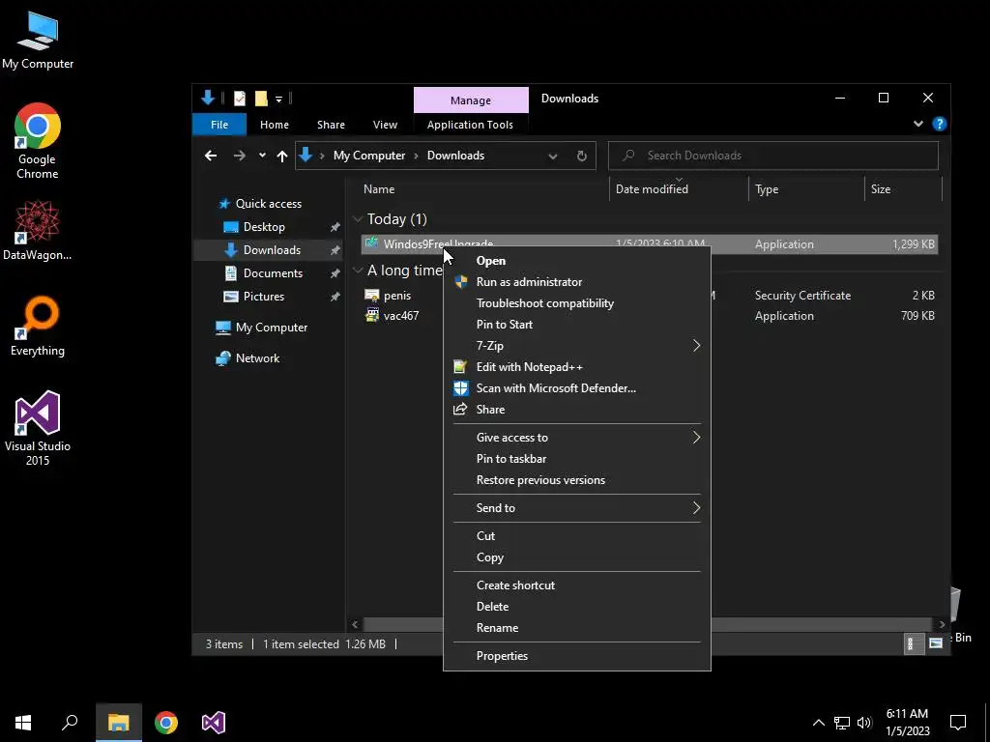Open the DataWagon desktop shortcut
990x742 pixels.
click(x=38, y=230)
